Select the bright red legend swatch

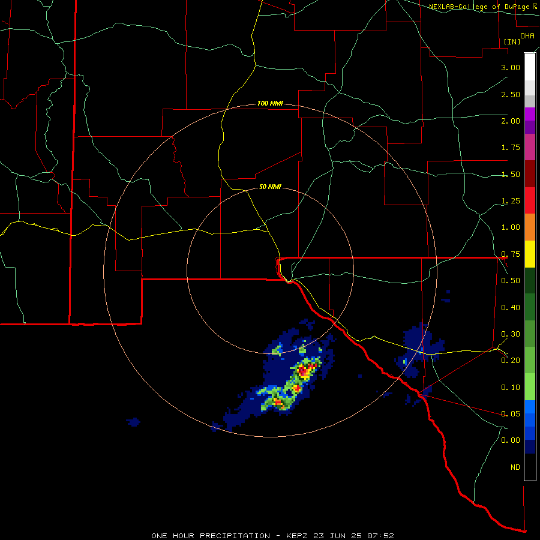pos(530,200)
